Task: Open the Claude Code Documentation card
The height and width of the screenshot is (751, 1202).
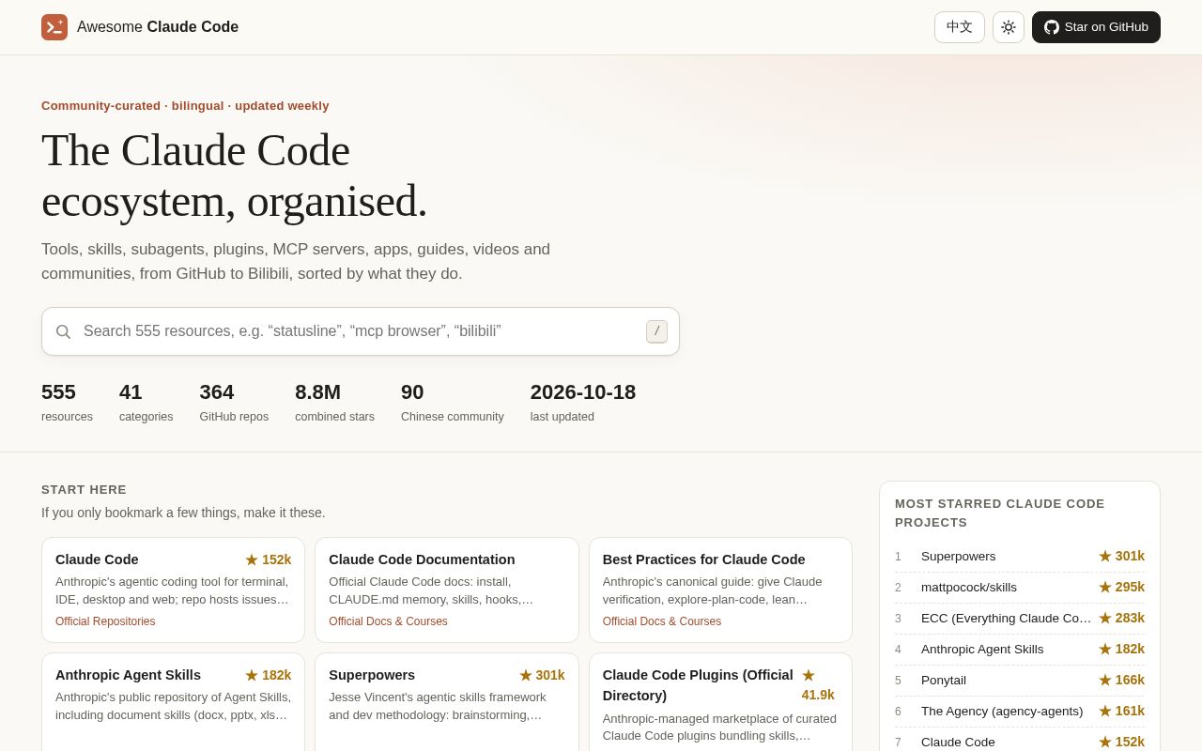Action: tap(447, 590)
